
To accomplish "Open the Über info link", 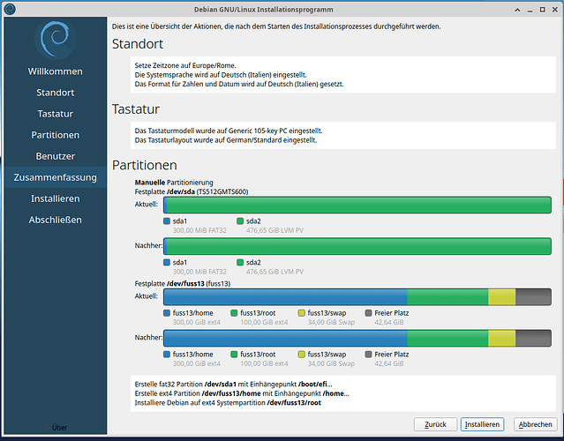I will tap(56, 428).
